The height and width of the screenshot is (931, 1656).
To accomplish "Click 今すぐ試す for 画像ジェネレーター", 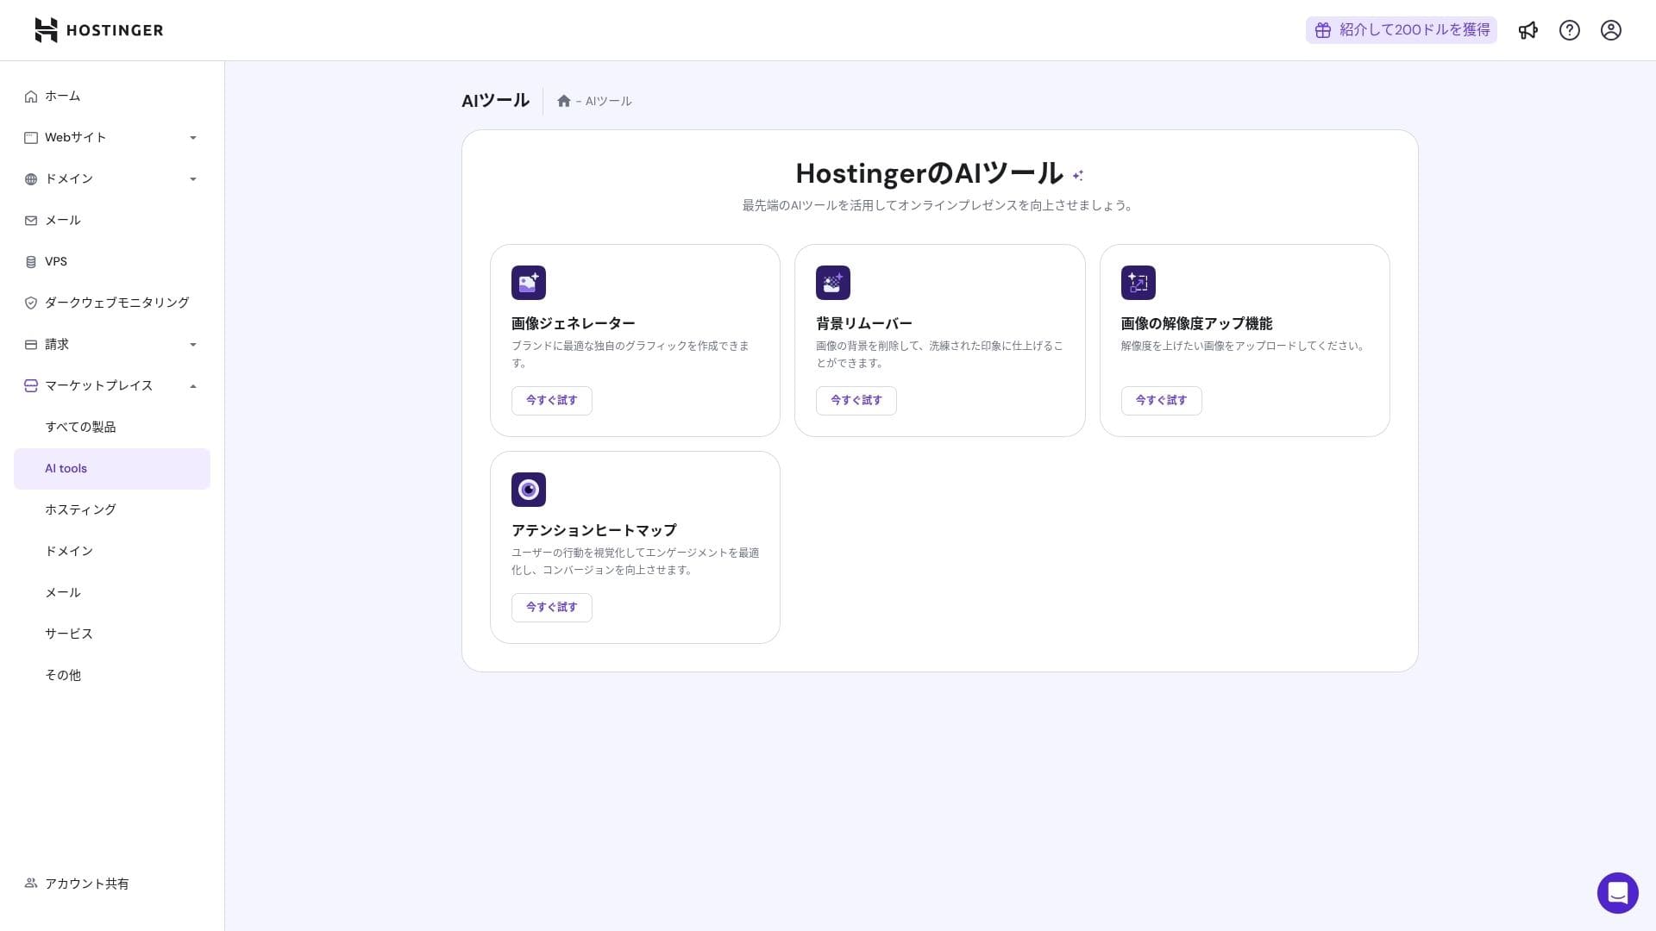I will click(551, 401).
